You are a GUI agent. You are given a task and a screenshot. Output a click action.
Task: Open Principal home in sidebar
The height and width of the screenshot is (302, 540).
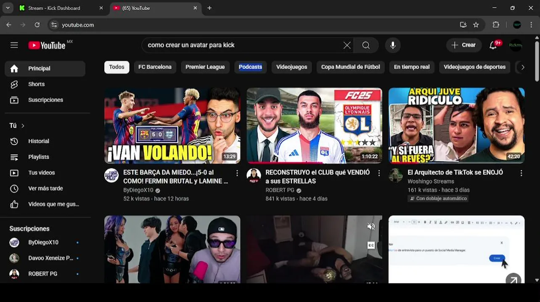[x=45, y=68]
